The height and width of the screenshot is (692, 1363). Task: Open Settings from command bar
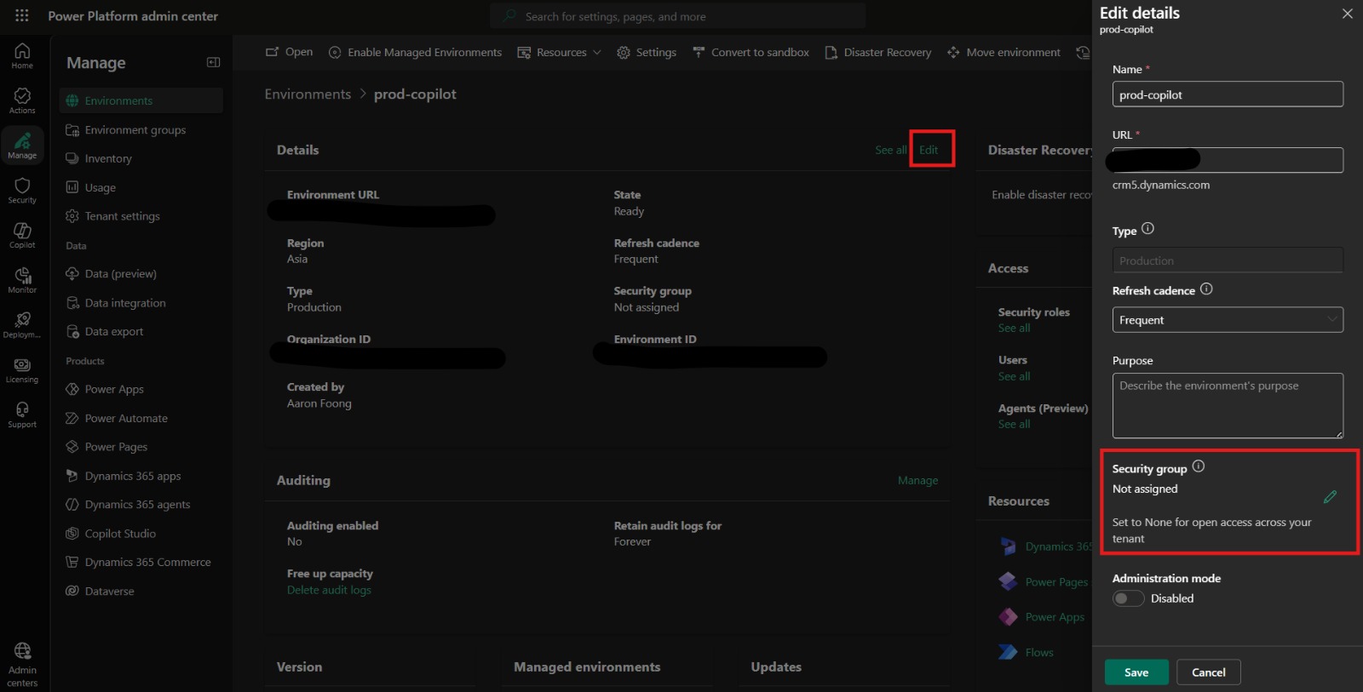click(647, 52)
